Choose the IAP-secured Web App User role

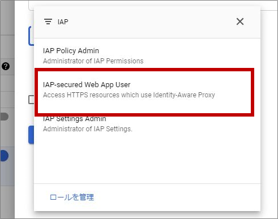tap(147, 90)
